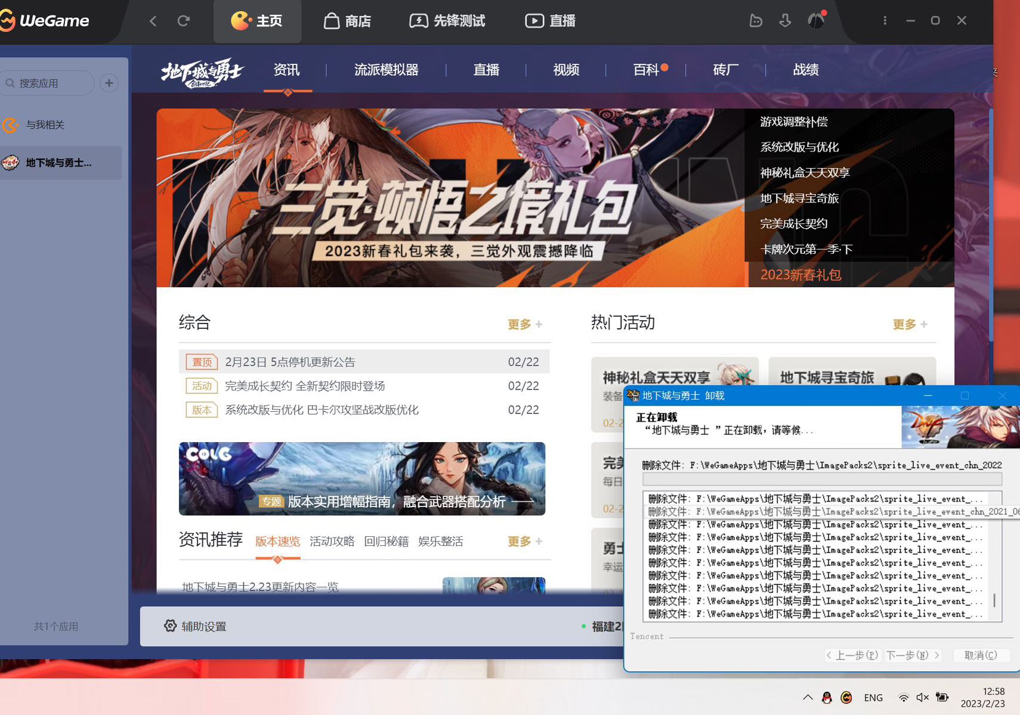Click the DNF game logo

[202, 73]
